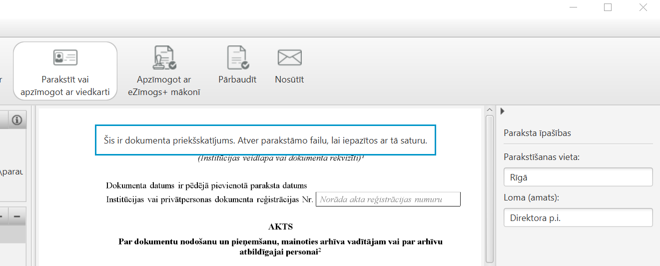This screenshot has height=266, width=660.
Task: Edit the Loma (amats) field
Action: [x=578, y=217]
